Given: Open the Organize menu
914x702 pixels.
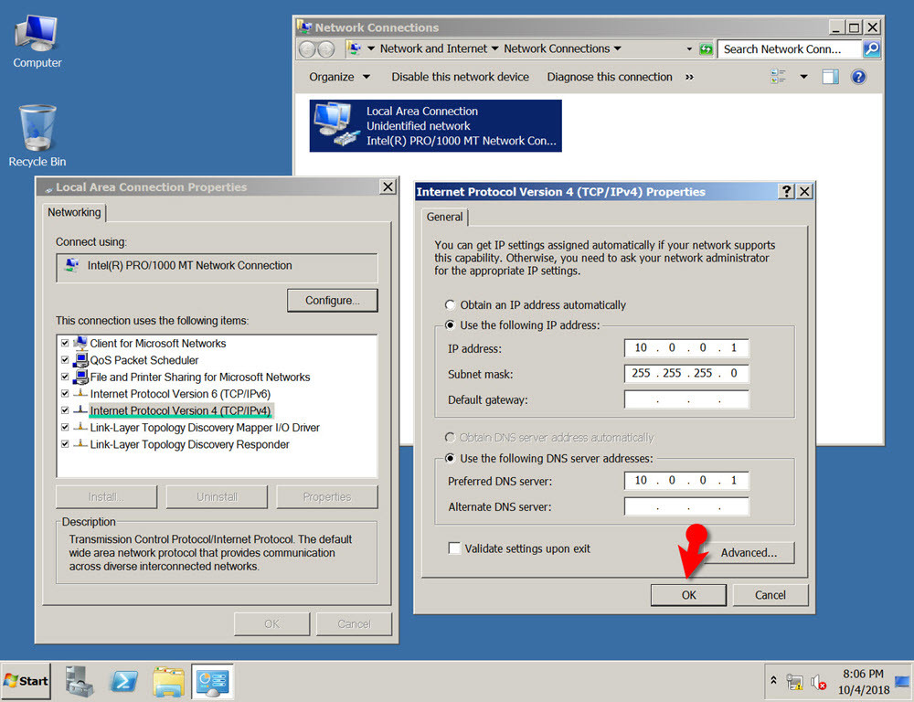Looking at the screenshot, I should coord(339,77).
